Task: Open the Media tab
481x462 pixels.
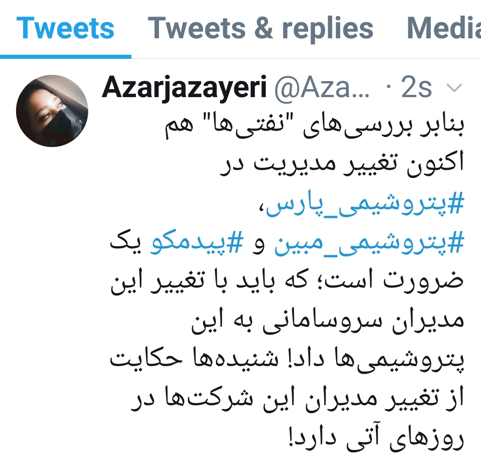Action: (444, 28)
